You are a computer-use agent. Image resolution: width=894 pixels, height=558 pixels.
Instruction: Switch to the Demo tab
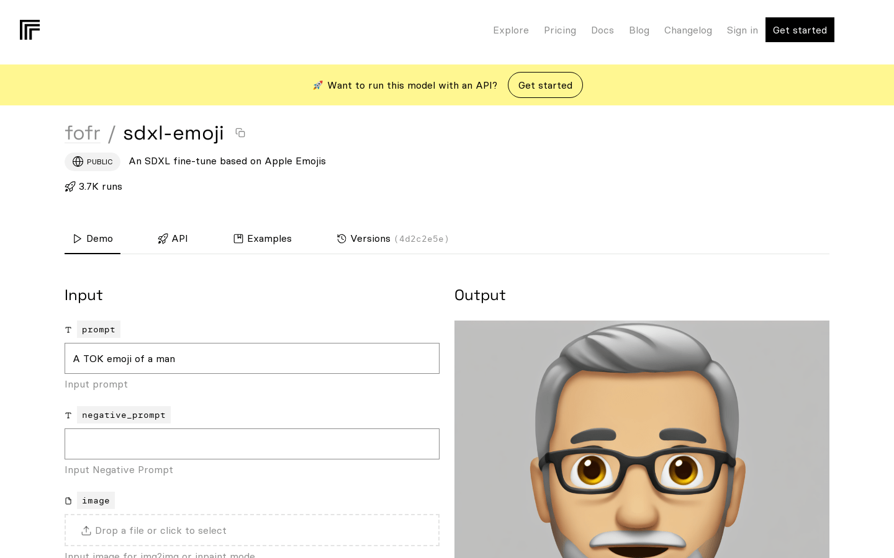tap(93, 239)
